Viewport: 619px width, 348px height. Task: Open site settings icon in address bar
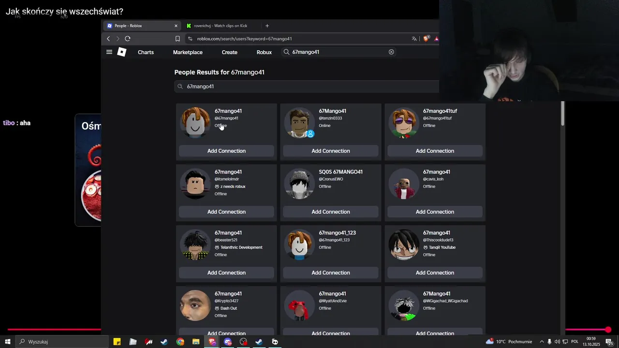pos(190,39)
